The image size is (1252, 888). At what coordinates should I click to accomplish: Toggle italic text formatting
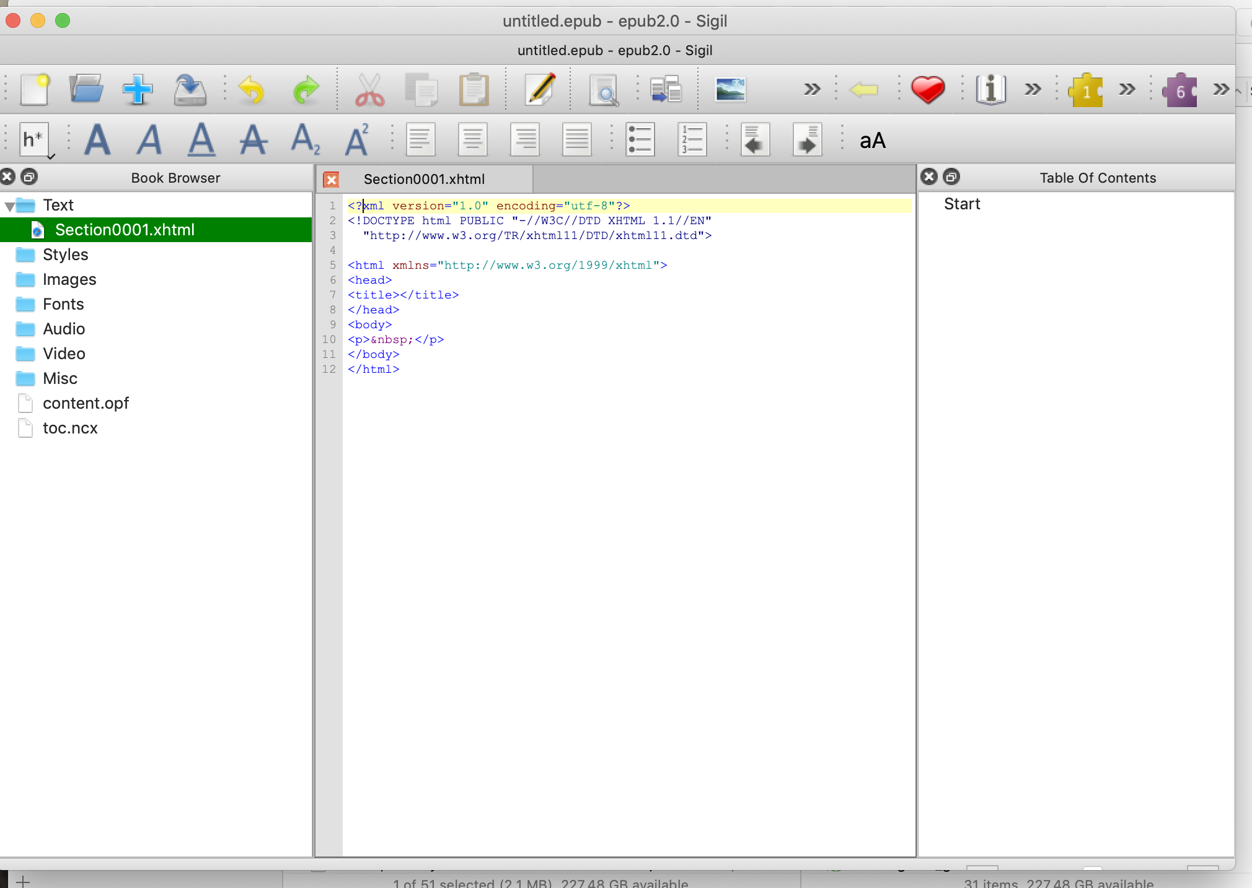[149, 140]
